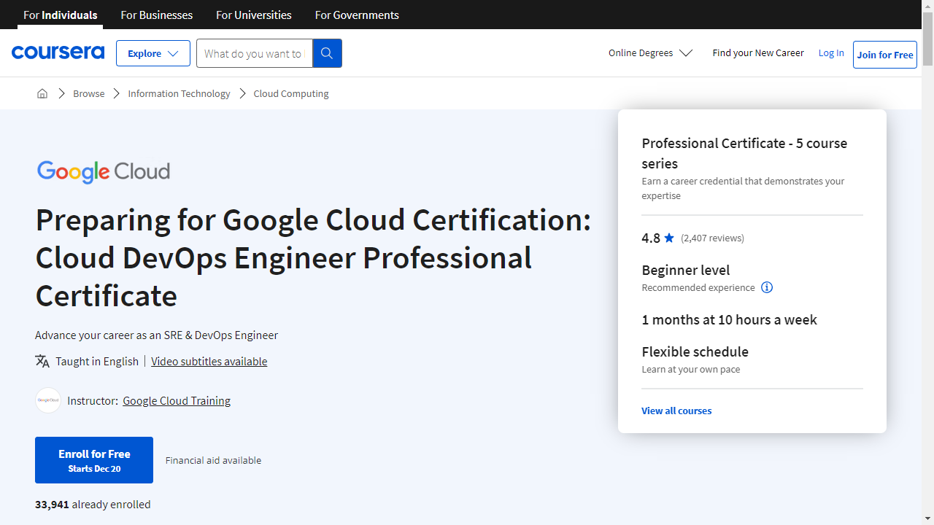This screenshot has width=934, height=525.
Task: Click scrollbar up arrow
Action: 927,6
